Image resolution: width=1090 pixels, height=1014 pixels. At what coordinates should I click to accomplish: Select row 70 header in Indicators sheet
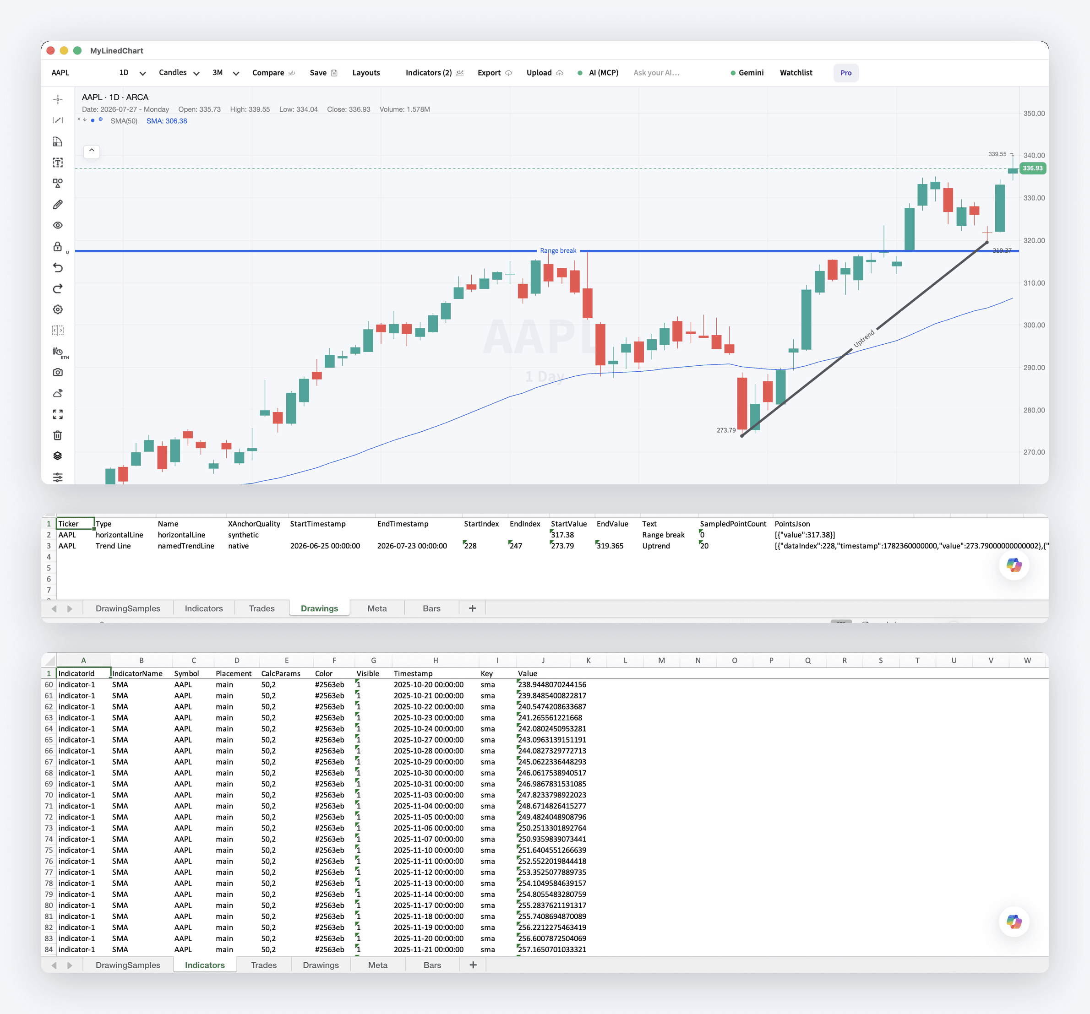[49, 795]
